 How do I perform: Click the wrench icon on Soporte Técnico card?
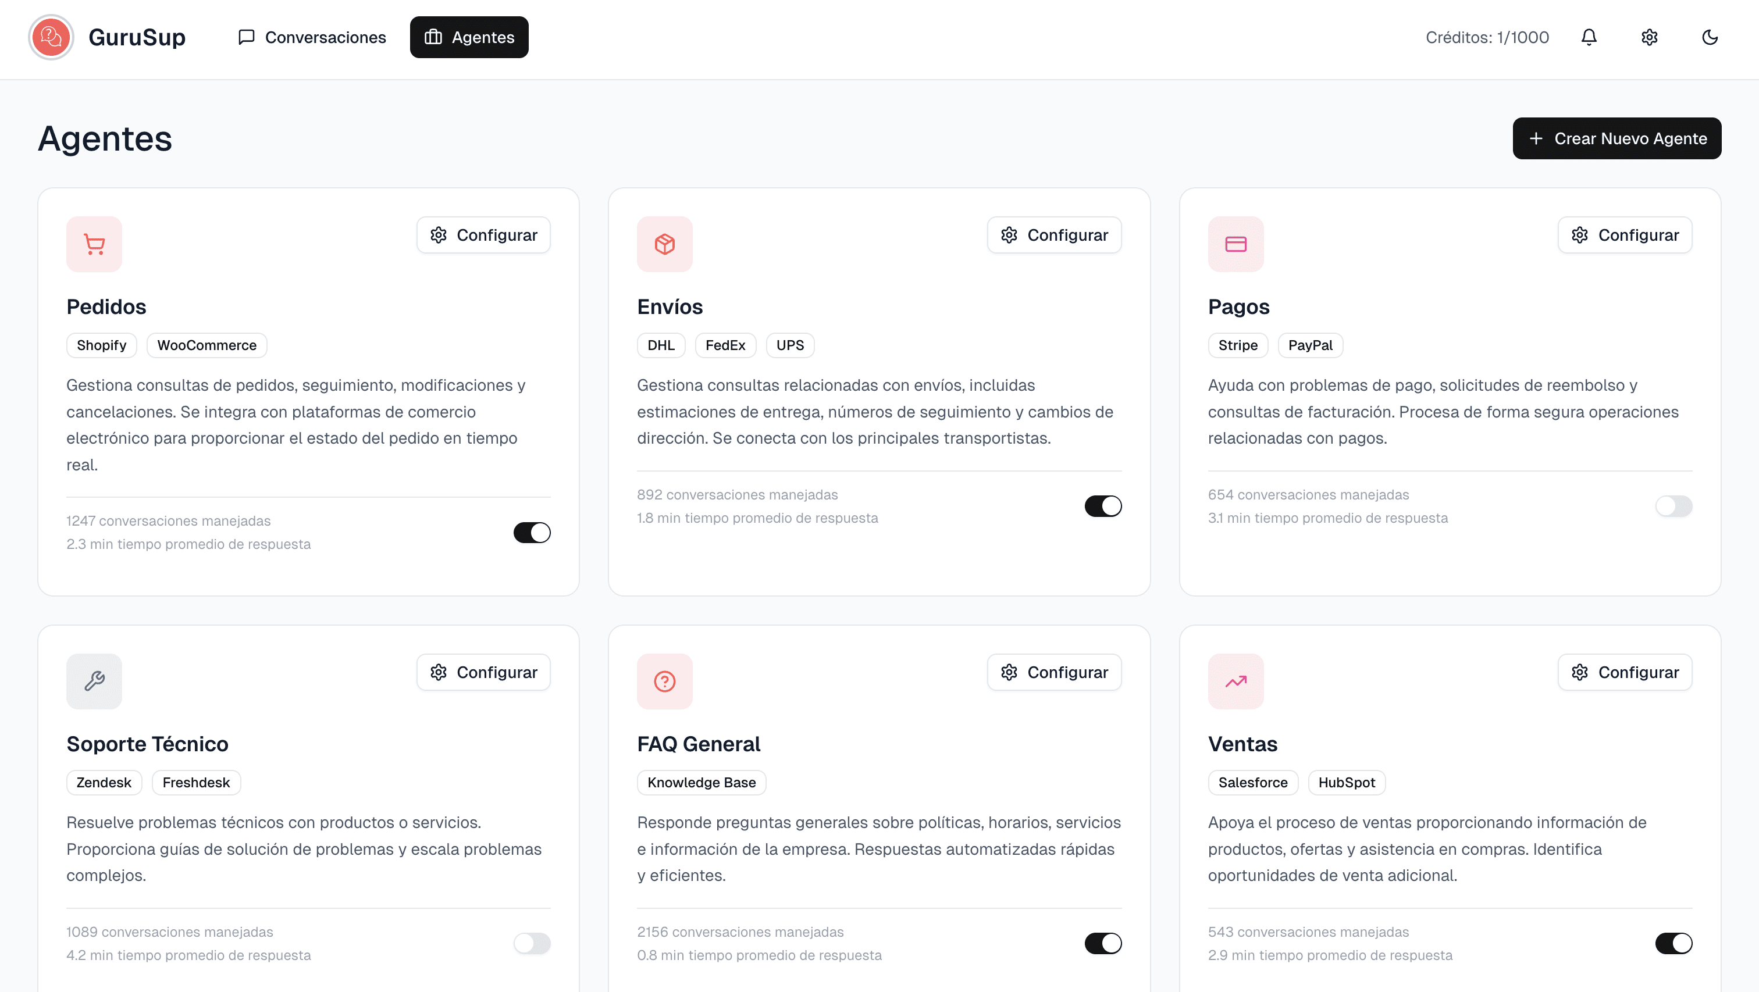94,681
